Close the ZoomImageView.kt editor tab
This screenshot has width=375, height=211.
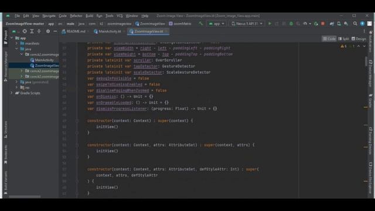166,31
